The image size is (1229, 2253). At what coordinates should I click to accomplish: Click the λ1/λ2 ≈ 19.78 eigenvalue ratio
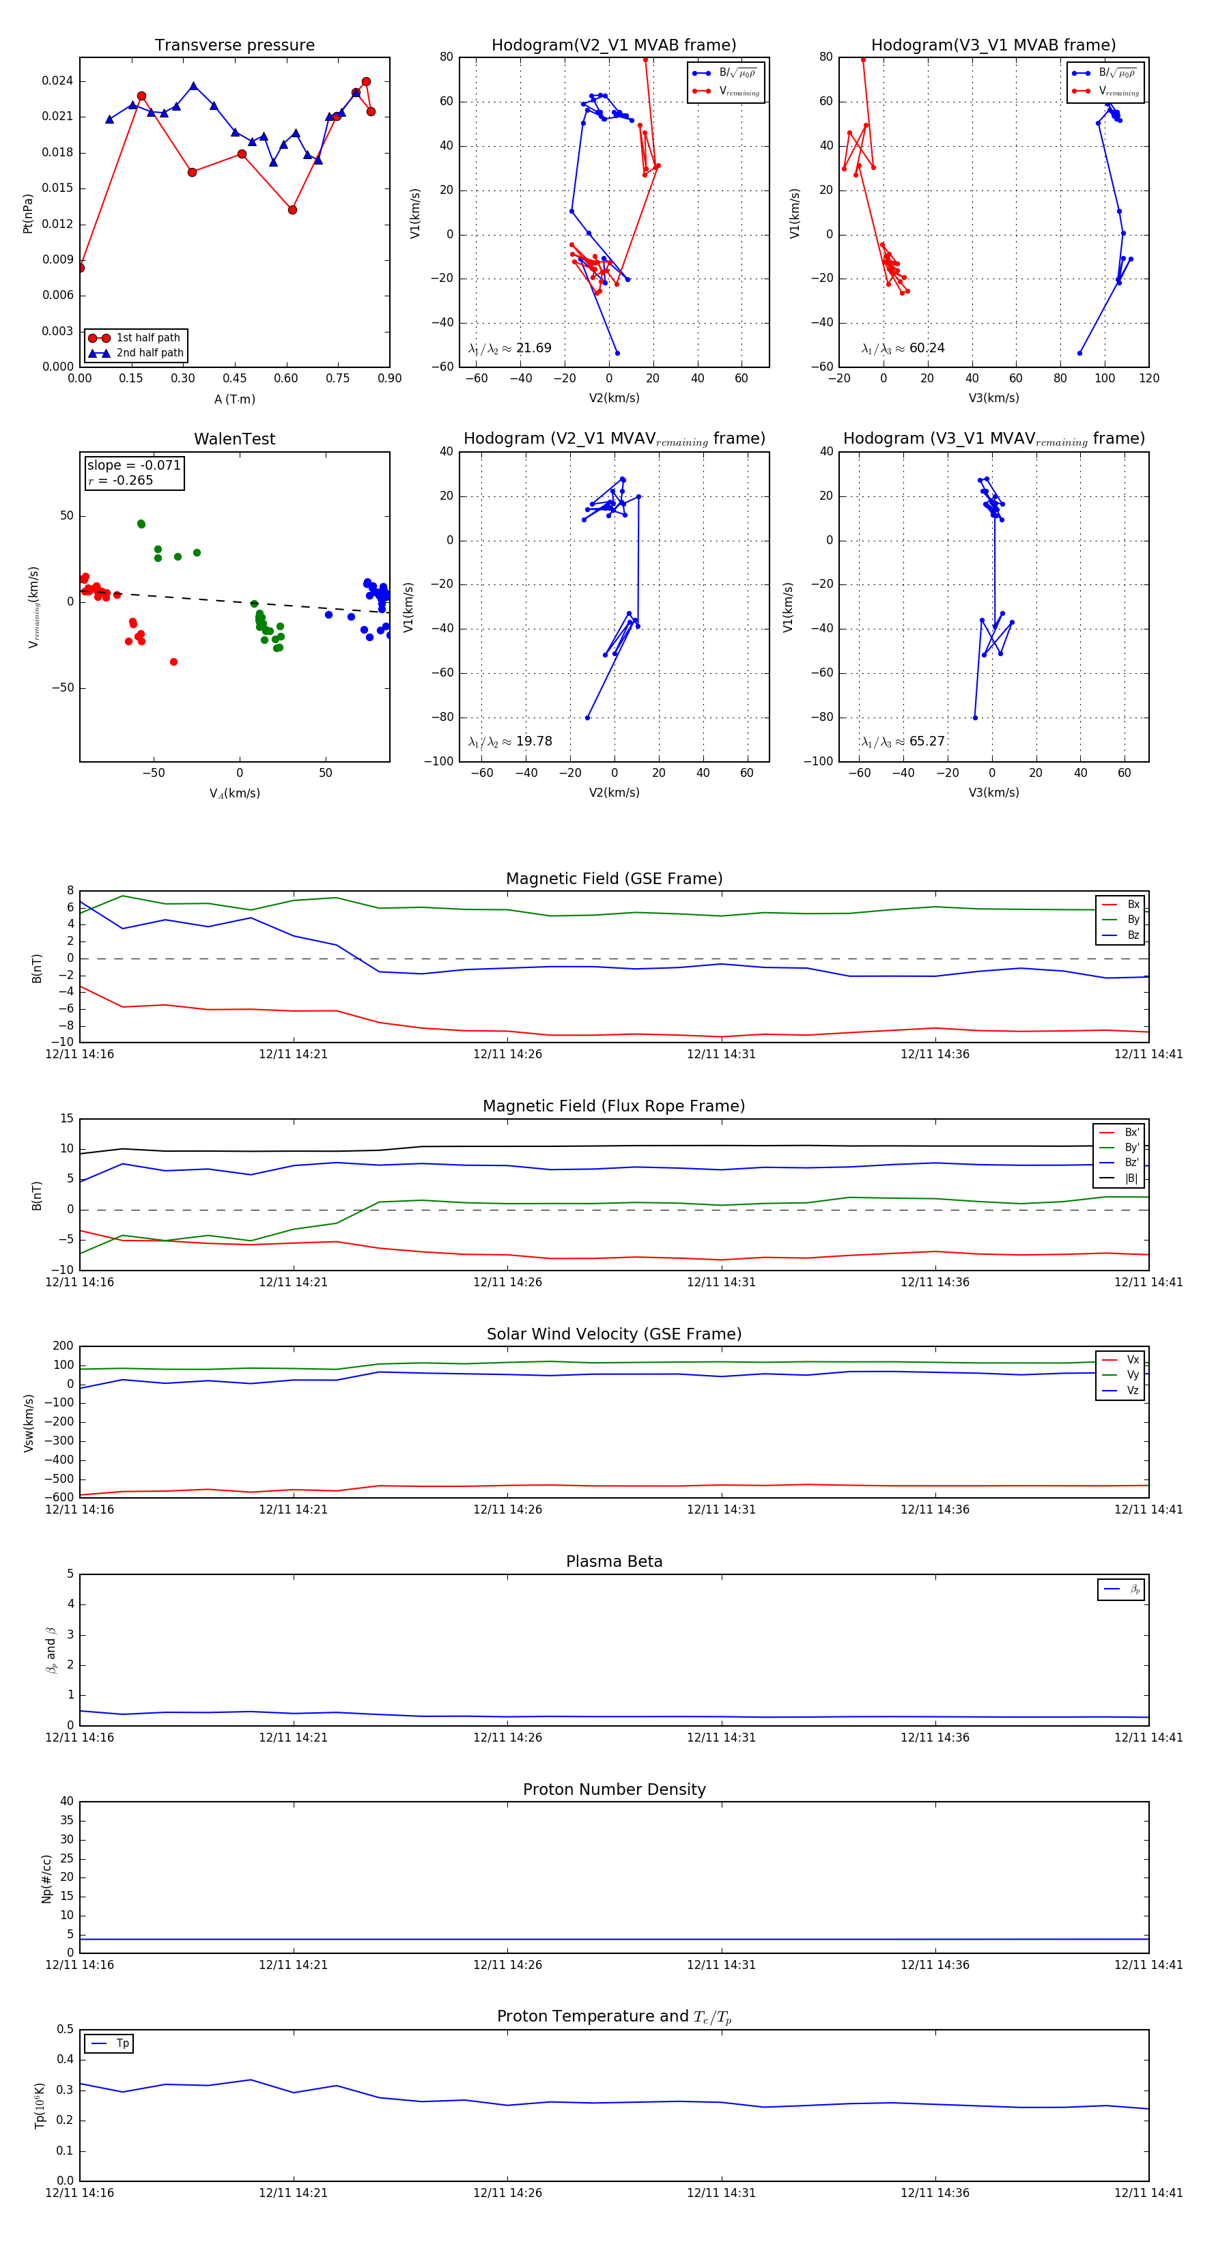[x=509, y=741]
